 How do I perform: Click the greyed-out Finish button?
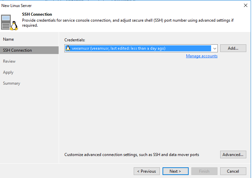point(204,171)
